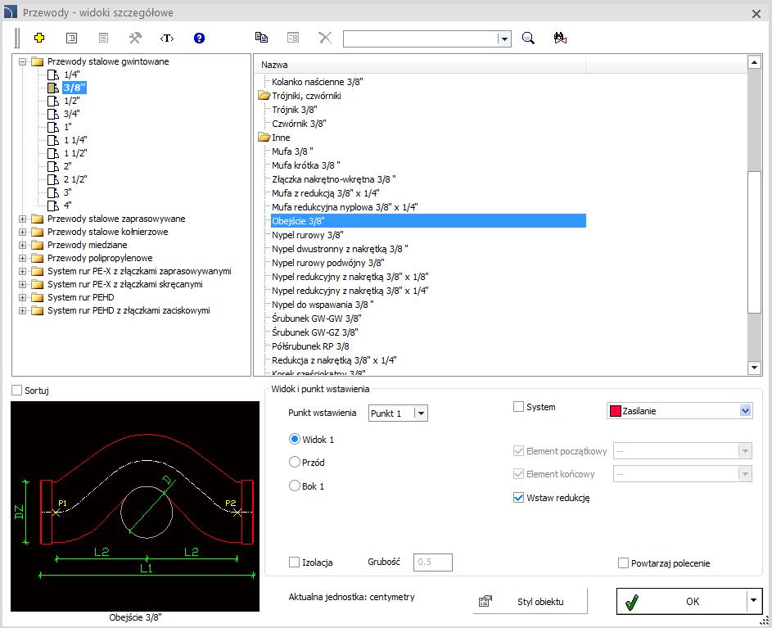772x628 pixels.
Task: Enable the Sortuj checkbox
Action: (x=16, y=390)
